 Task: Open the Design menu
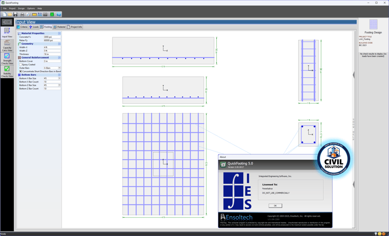[x=21, y=8]
